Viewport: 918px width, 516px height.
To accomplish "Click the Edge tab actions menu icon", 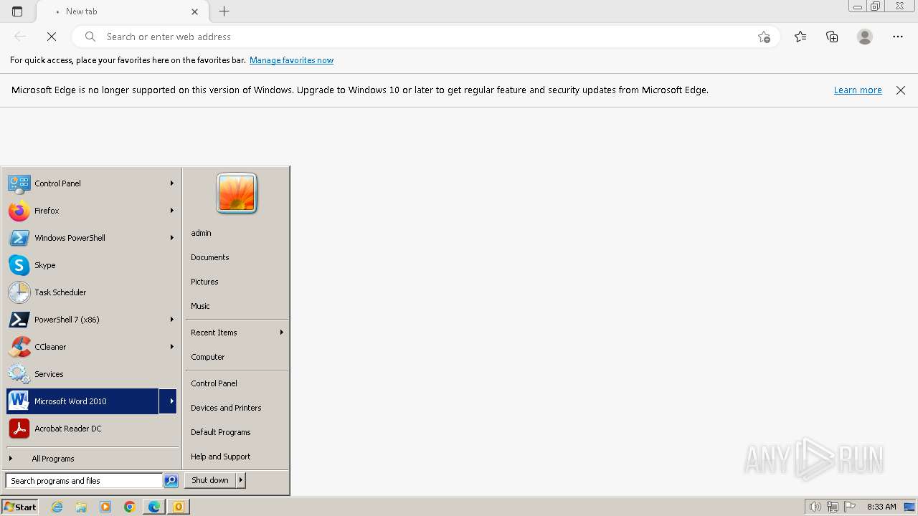I will pos(17,11).
